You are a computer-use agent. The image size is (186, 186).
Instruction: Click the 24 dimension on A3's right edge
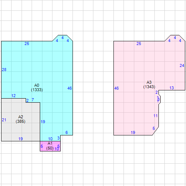182,65
